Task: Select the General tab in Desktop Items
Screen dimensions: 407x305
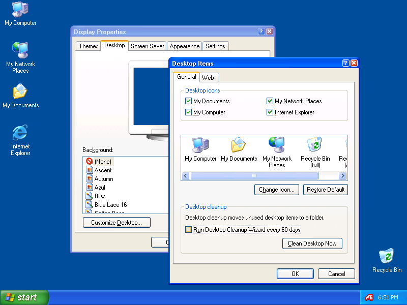Action: click(186, 77)
